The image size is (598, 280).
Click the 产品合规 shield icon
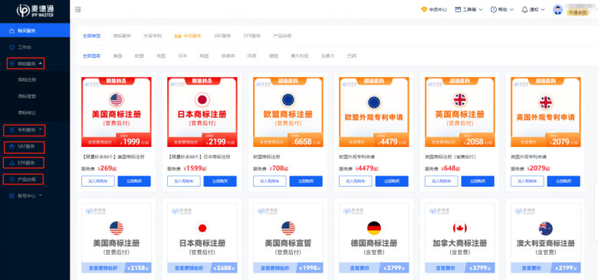(x=11, y=179)
